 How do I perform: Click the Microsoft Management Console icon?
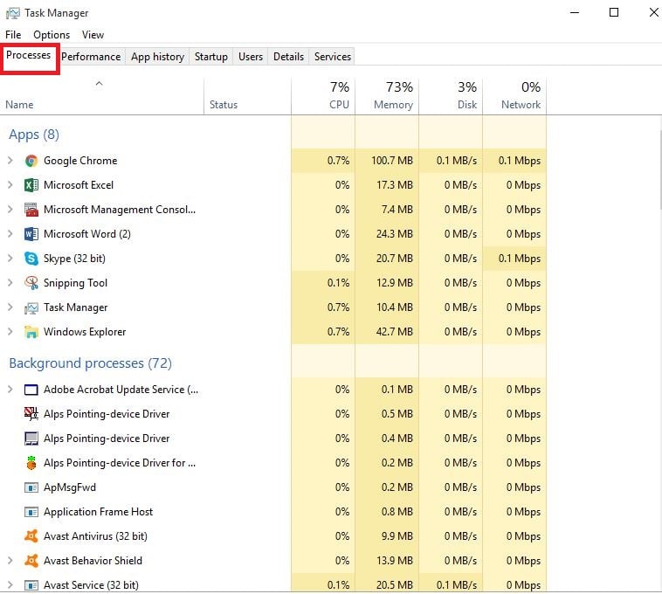(31, 210)
